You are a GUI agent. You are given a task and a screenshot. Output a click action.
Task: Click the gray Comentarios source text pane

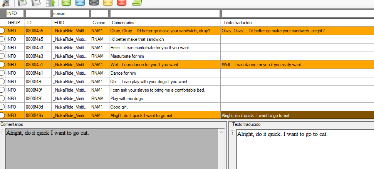112,149
